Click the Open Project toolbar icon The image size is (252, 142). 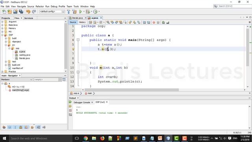pos(15,11)
